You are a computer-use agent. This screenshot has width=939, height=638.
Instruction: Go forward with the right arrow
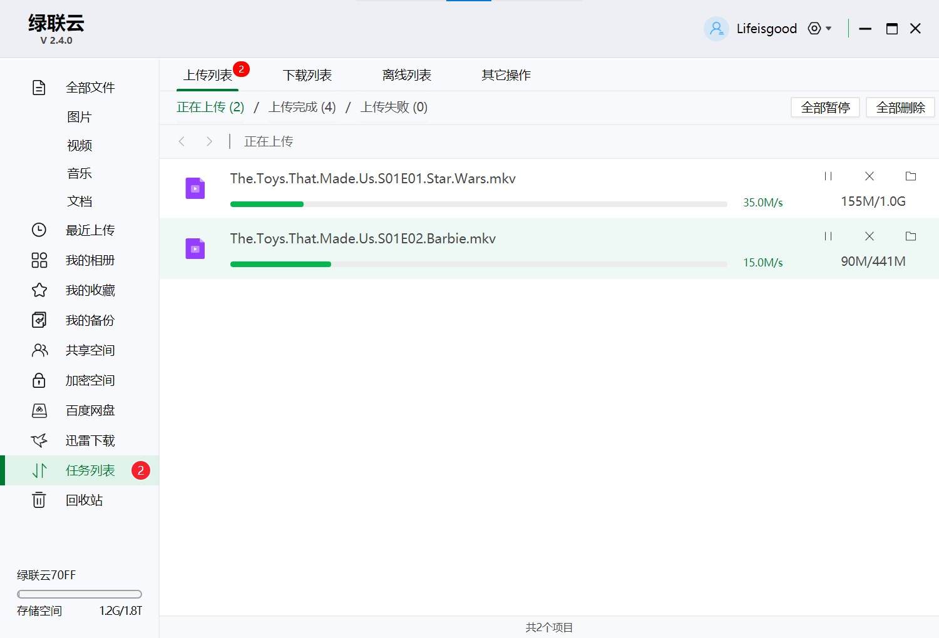tap(209, 141)
